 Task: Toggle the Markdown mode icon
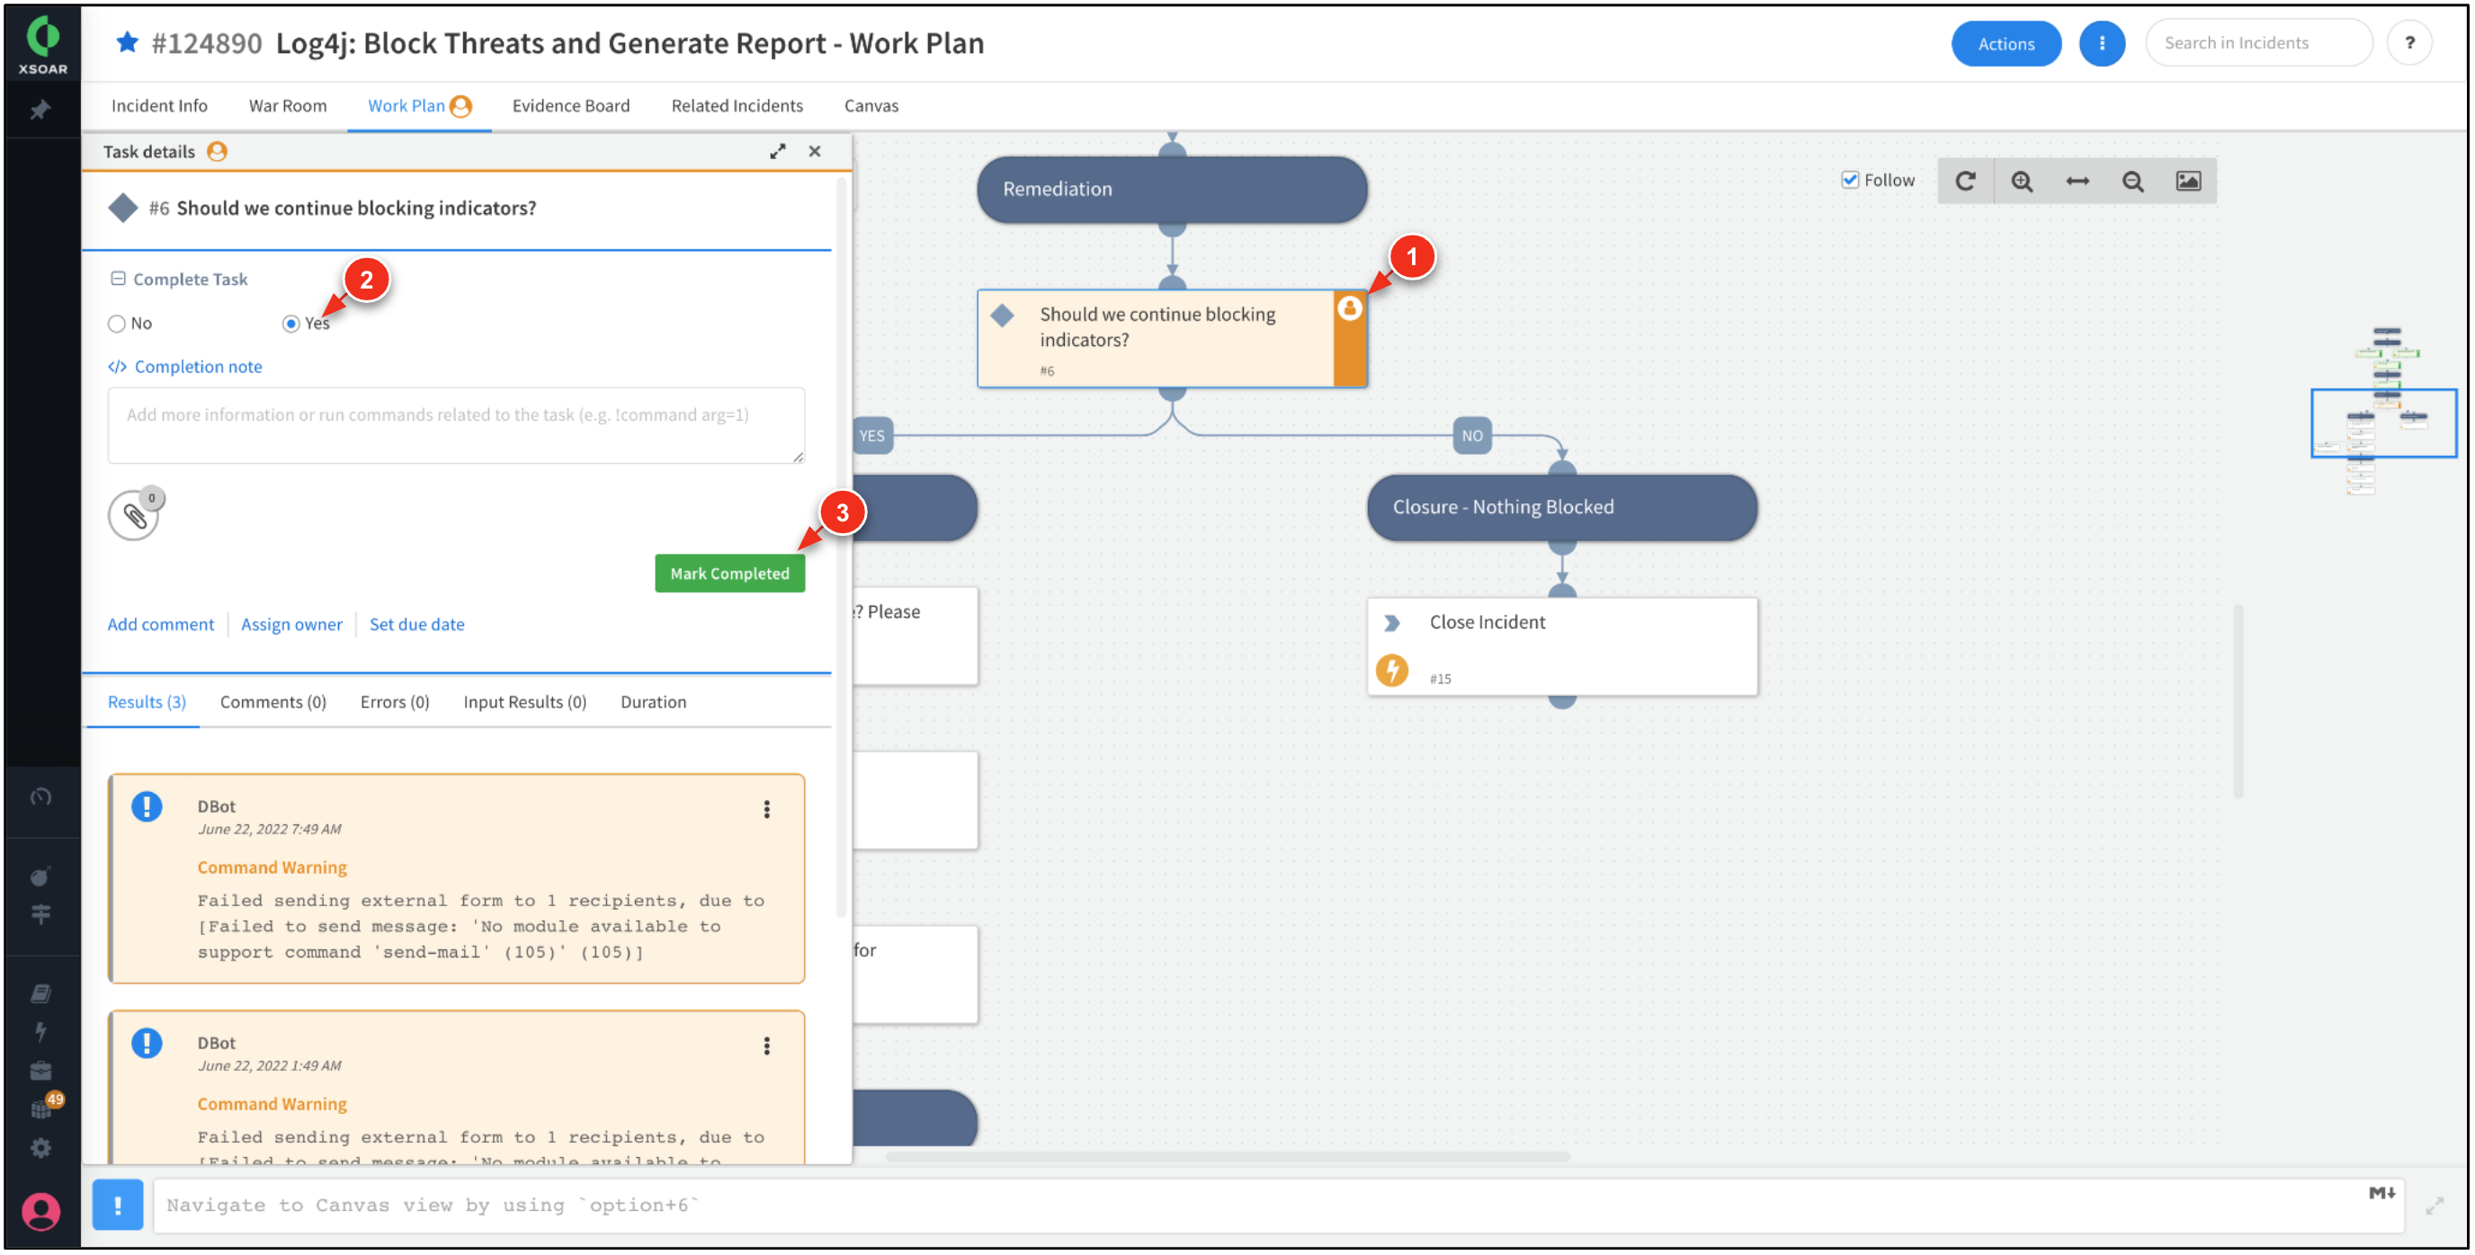(x=2381, y=1193)
